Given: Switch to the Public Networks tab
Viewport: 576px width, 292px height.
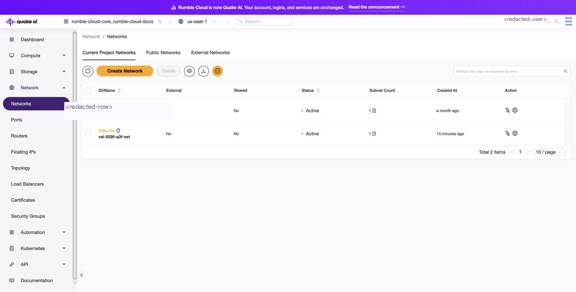Looking at the screenshot, I should pyautogui.click(x=163, y=53).
